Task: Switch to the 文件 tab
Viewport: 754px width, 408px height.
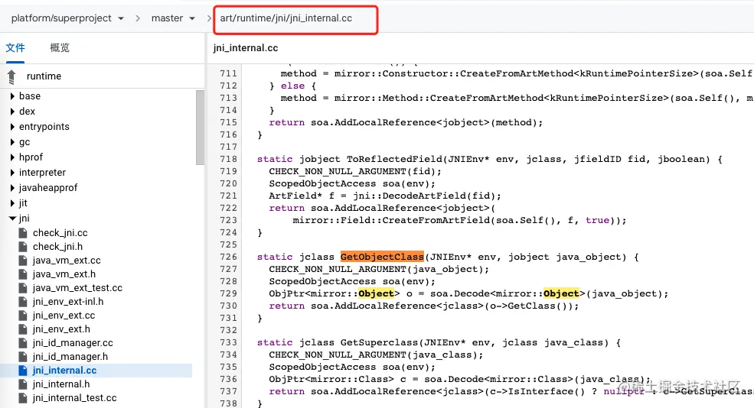Action: [15, 47]
